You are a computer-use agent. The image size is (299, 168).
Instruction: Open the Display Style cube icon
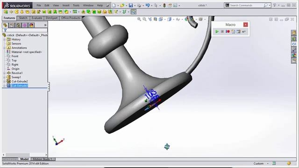tap(169, 19)
